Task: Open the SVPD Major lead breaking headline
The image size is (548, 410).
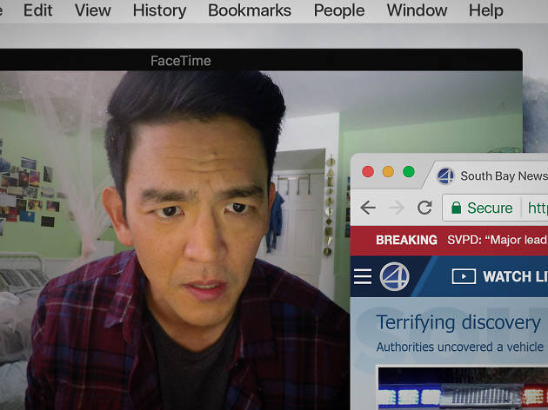Action: point(498,240)
